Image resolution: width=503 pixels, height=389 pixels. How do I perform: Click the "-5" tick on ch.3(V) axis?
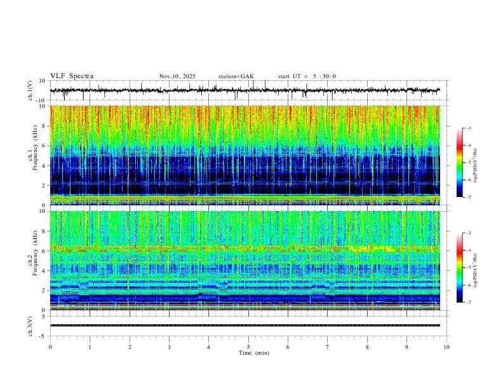pyautogui.click(x=43, y=336)
